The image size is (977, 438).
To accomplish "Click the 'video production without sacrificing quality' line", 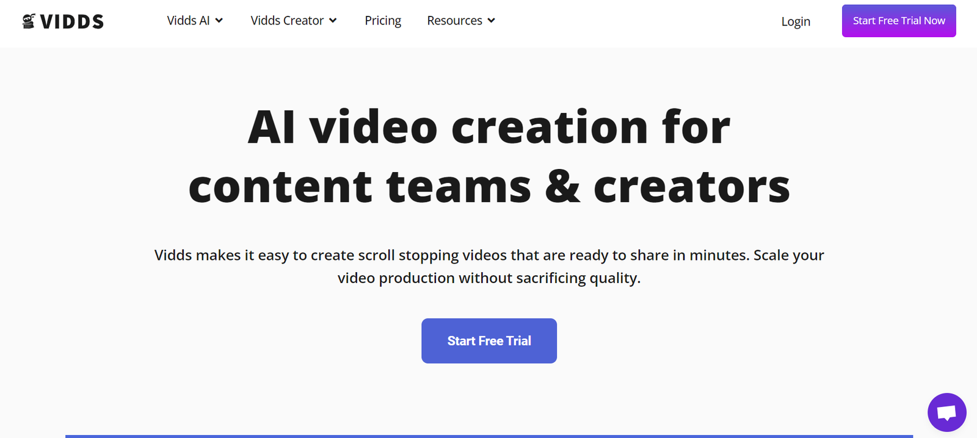I will [488, 278].
